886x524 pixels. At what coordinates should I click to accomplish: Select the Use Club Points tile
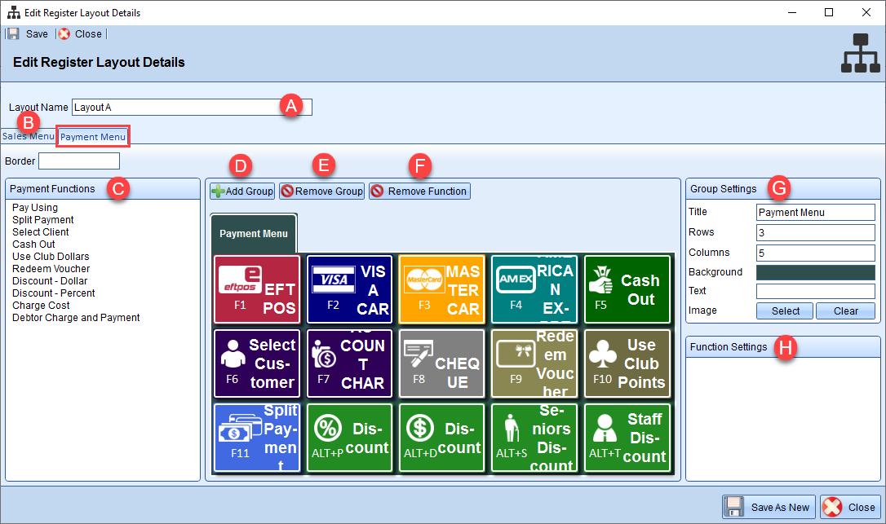[x=627, y=363]
